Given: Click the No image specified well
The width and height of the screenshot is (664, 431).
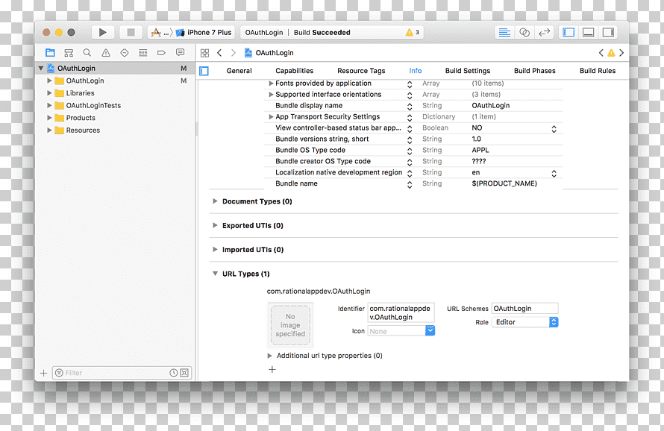Looking at the screenshot, I should 290,325.
